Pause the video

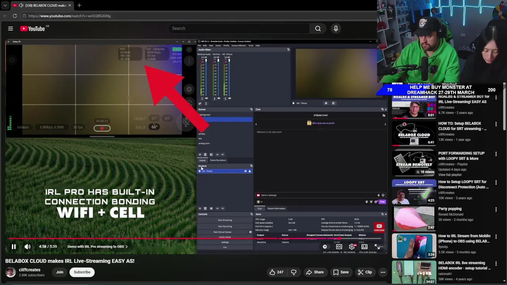(x=13, y=247)
